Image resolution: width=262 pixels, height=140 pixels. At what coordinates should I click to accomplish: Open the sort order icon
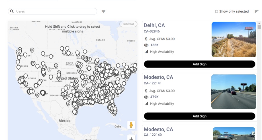coord(257,12)
